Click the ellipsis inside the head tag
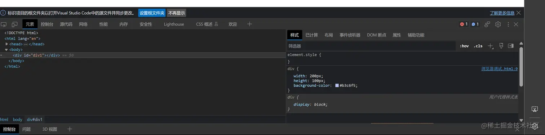Image resolution: width=545 pixels, height=135 pixels. 26,44
